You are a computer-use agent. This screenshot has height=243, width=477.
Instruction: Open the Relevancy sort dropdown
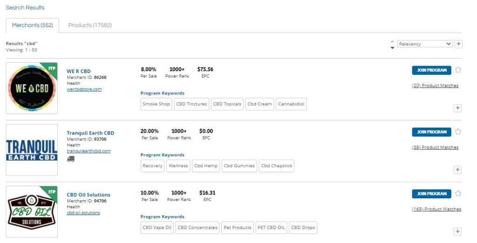pos(424,44)
